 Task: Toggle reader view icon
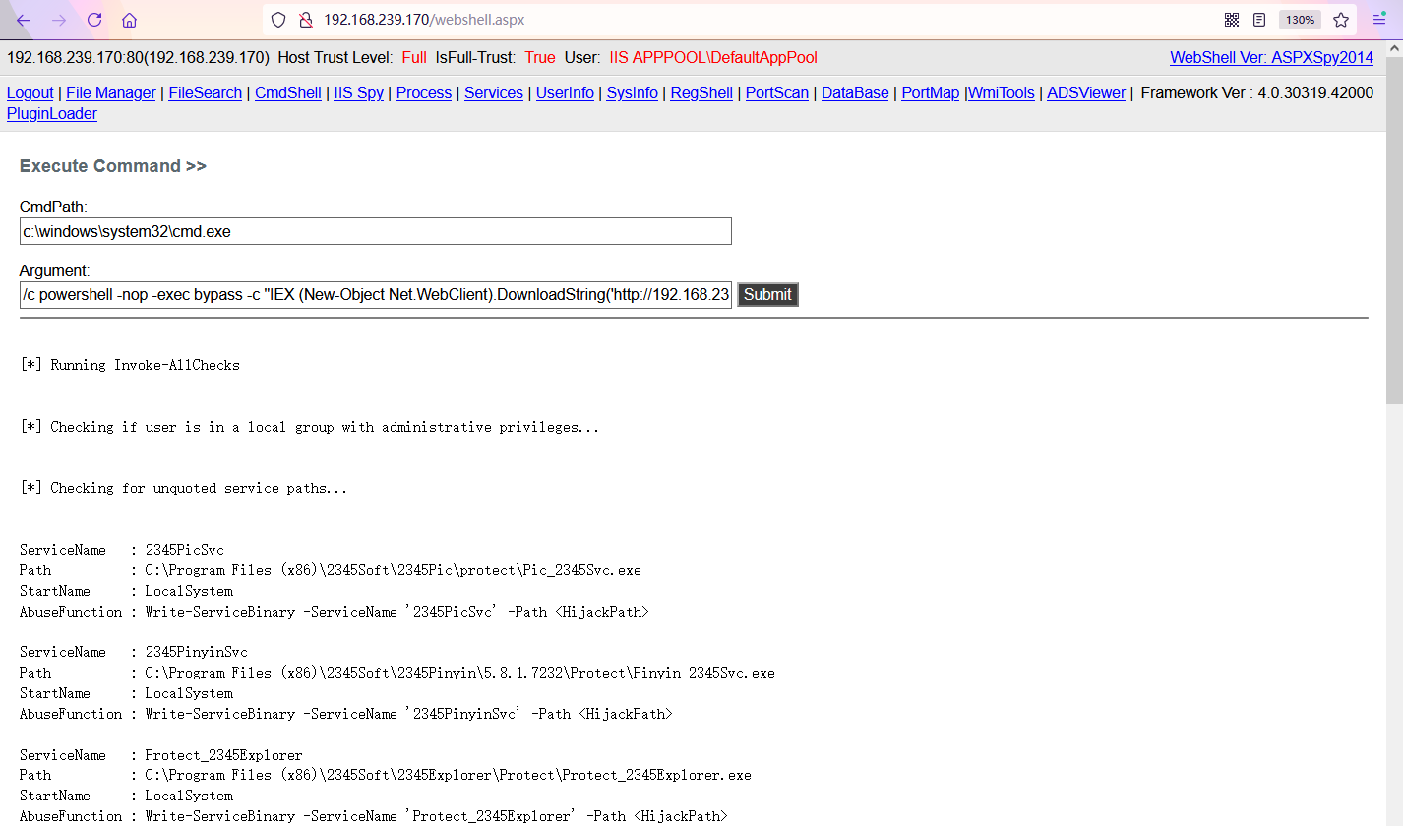pos(1259,20)
